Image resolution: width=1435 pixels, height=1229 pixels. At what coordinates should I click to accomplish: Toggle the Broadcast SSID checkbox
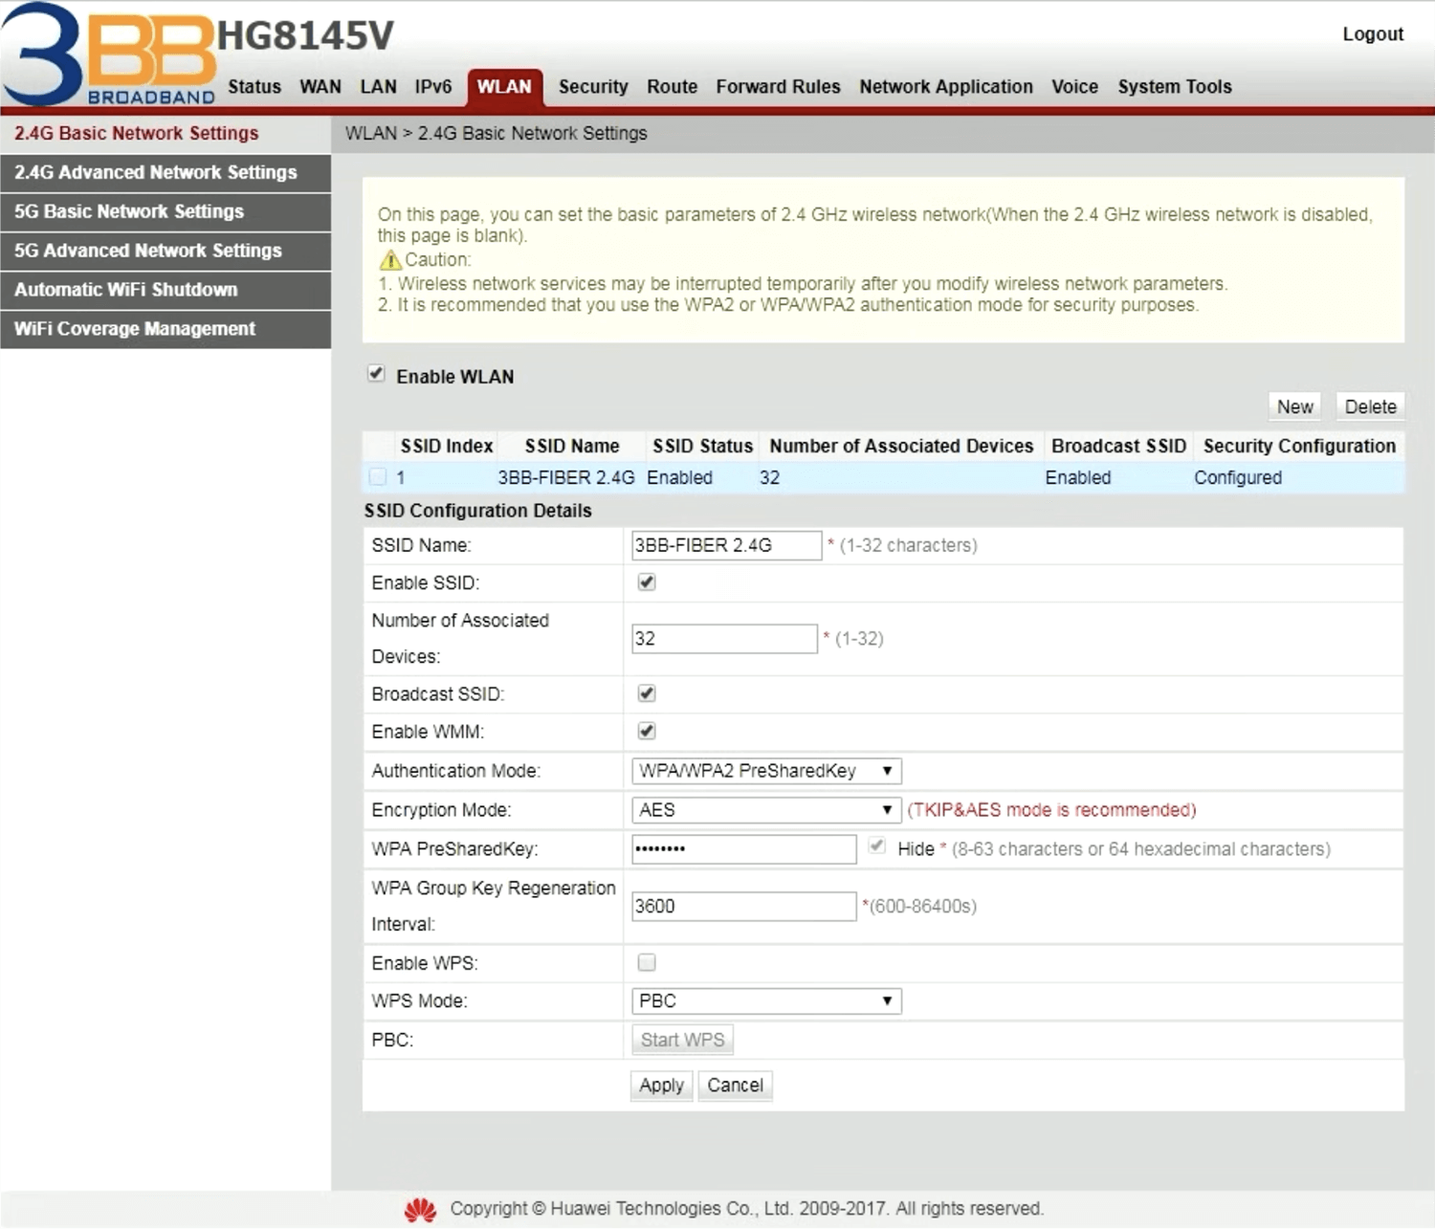point(647,693)
